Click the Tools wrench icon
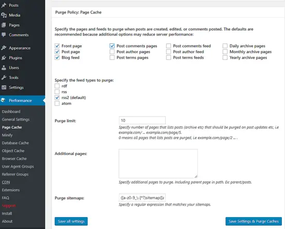The image size is (285, 229). pyautogui.click(x=4, y=78)
